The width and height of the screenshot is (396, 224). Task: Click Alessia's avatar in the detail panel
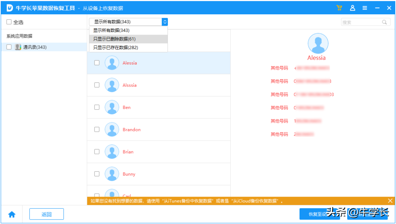[x=318, y=44]
